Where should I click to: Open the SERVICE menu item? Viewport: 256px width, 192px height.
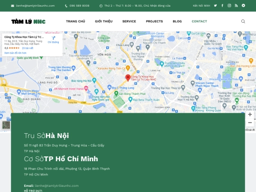129,21
